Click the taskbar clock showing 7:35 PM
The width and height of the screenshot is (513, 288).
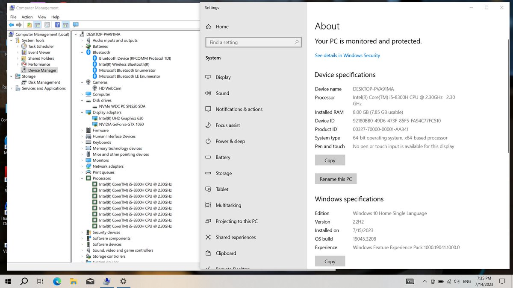click(x=484, y=281)
